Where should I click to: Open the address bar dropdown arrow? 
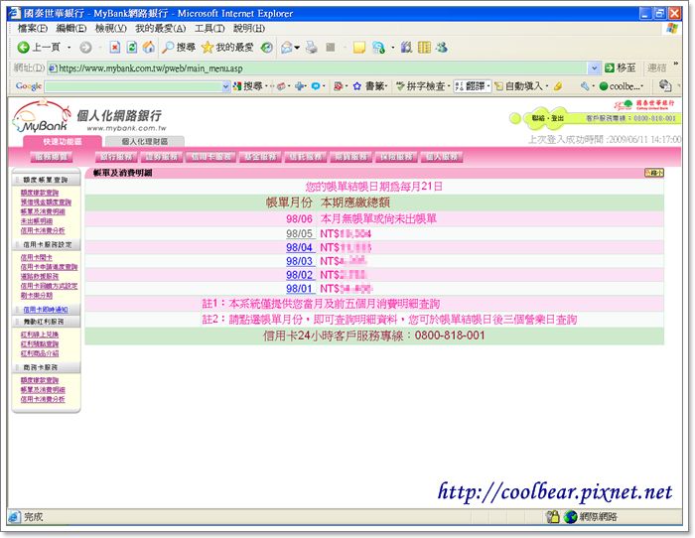(594, 68)
